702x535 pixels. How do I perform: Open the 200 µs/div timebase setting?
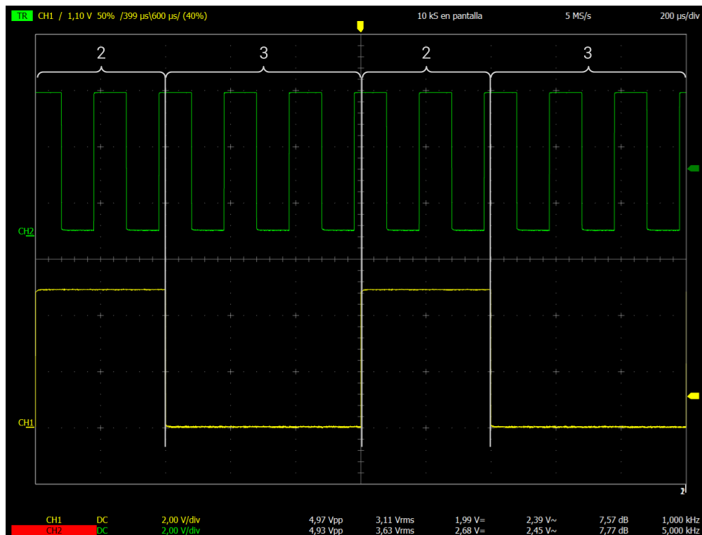pyautogui.click(x=679, y=17)
